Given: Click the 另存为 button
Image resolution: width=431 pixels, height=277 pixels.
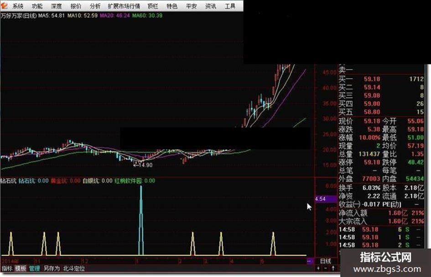Looking at the screenshot, I should coord(52,268).
